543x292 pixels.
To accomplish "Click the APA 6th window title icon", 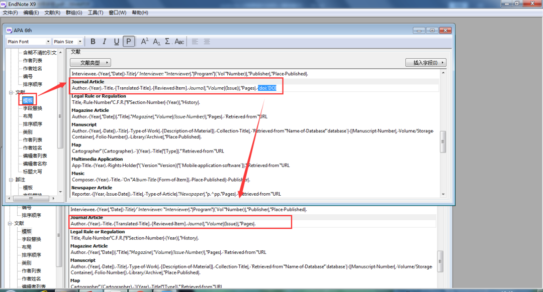I will (10, 31).
